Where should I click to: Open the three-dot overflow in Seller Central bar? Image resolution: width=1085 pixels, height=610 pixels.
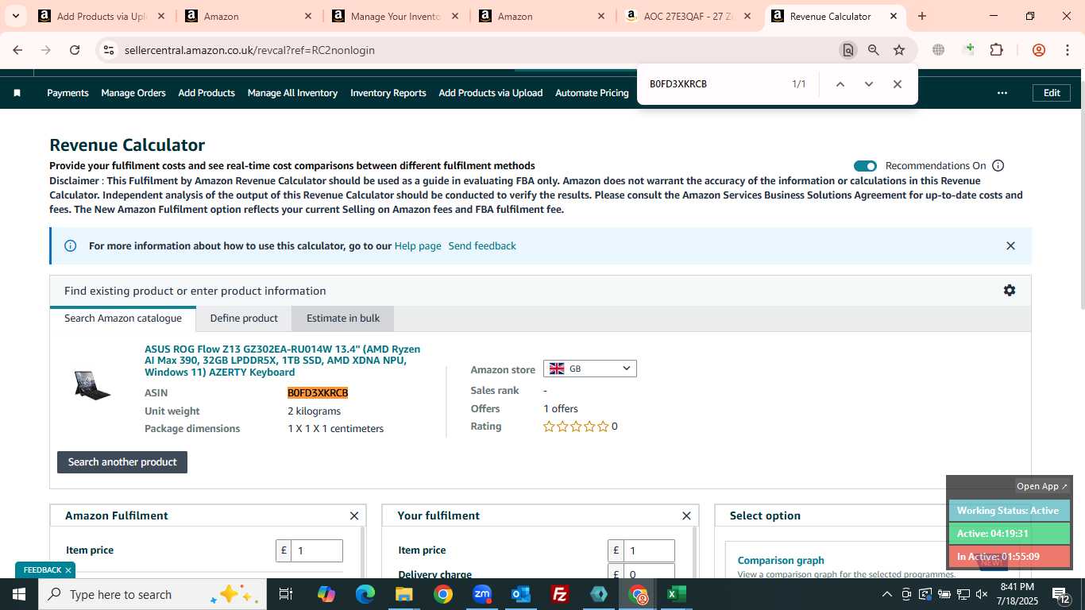pyautogui.click(x=1002, y=93)
